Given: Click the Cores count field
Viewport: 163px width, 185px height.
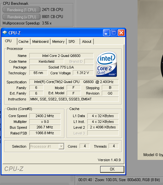Looking at the screenshot, I should coord(85,146).
